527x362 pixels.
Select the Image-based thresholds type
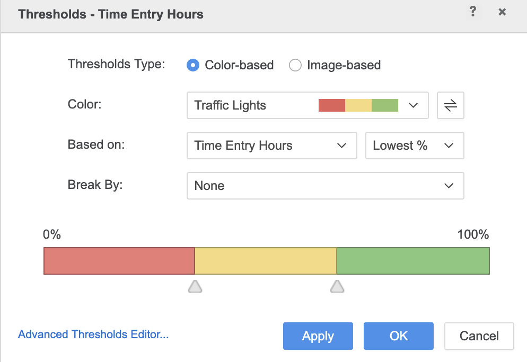295,65
